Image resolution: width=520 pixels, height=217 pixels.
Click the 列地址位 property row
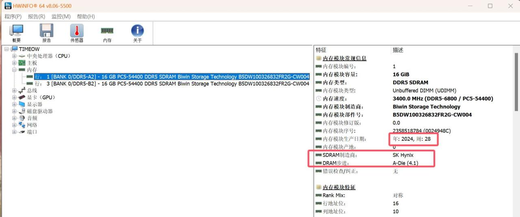(414, 211)
